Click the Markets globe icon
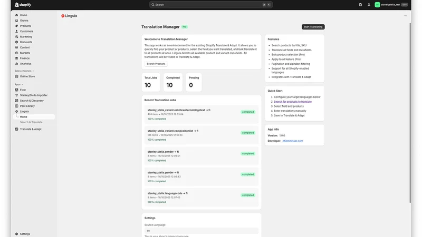422x237 pixels. (x=16, y=53)
